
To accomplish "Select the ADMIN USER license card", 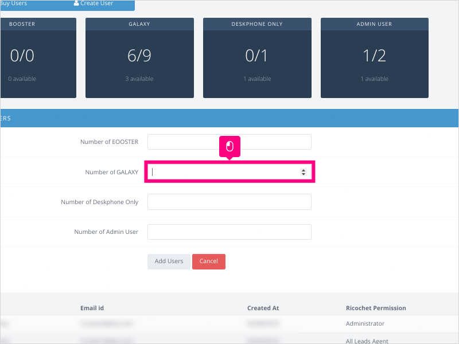I will click(375, 58).
